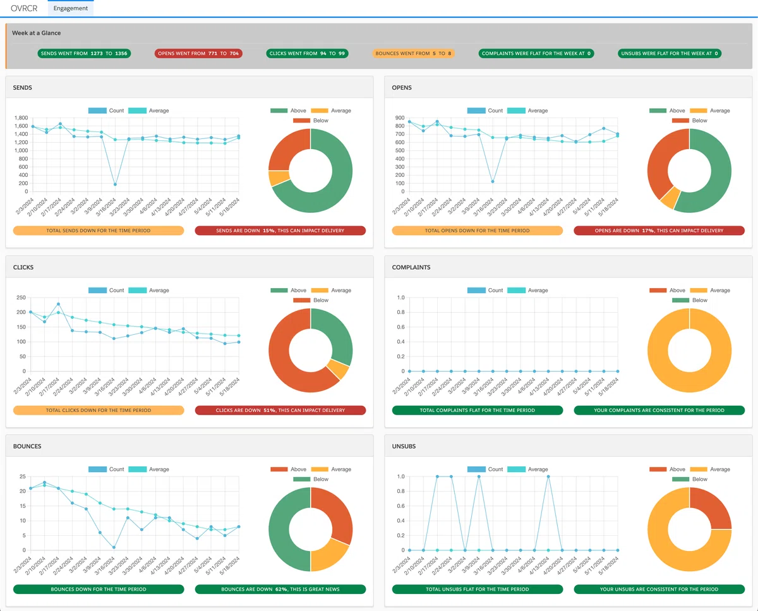Viewport: 758px width, 611px height.
Task: Toggle Count legend in Unsubs line chart
Action: [x=485, y=469]
